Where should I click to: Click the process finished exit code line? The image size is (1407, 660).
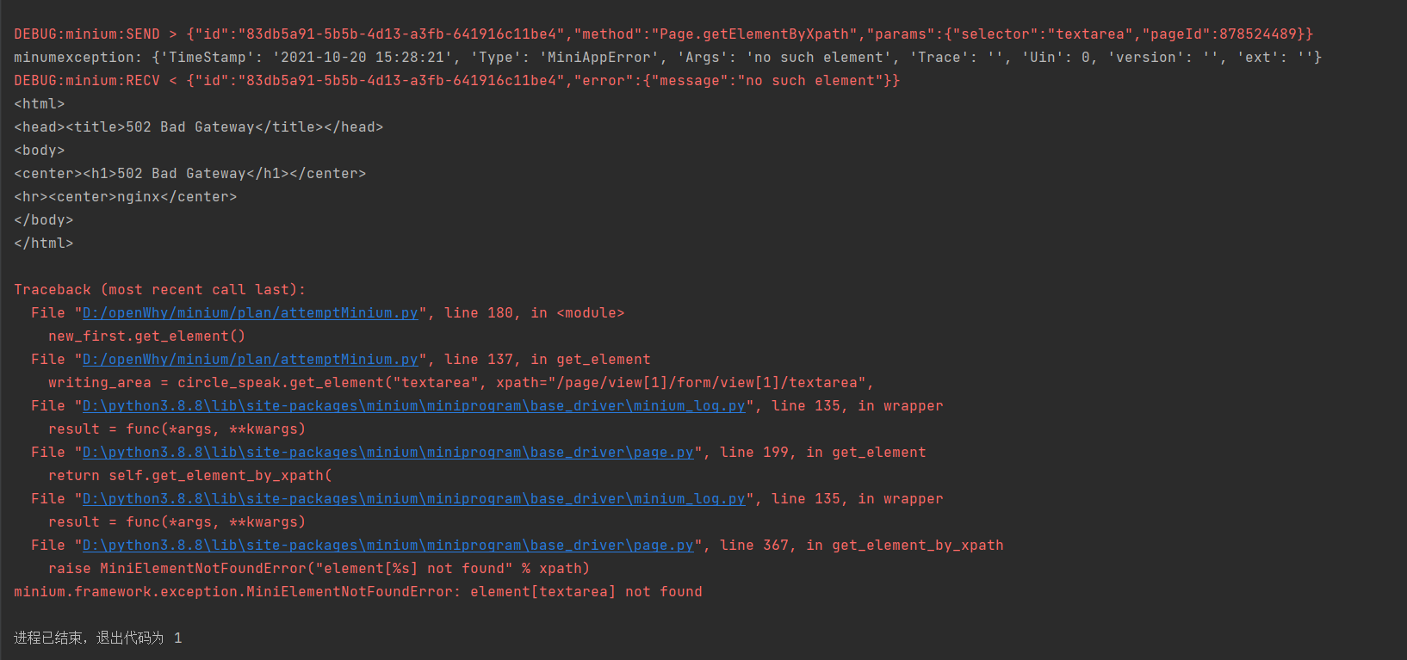[97, 638]
